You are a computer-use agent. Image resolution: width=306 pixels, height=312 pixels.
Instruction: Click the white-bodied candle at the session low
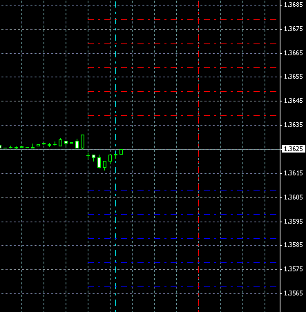coord(99,162)
